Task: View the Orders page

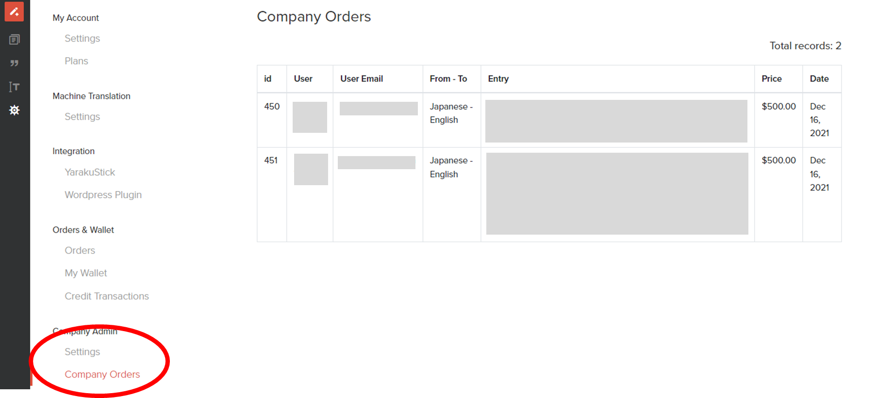Action: click(80, 251)
